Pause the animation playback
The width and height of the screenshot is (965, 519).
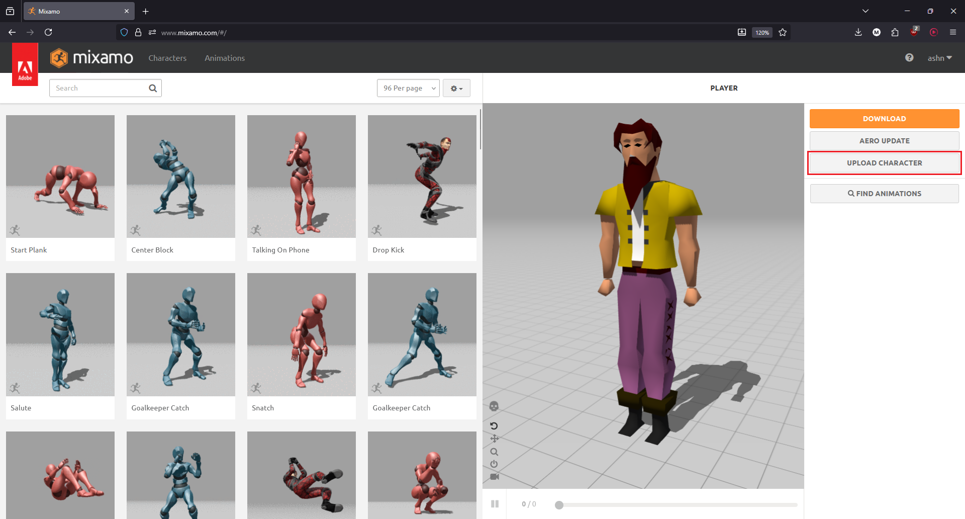[x=495, y=504]
